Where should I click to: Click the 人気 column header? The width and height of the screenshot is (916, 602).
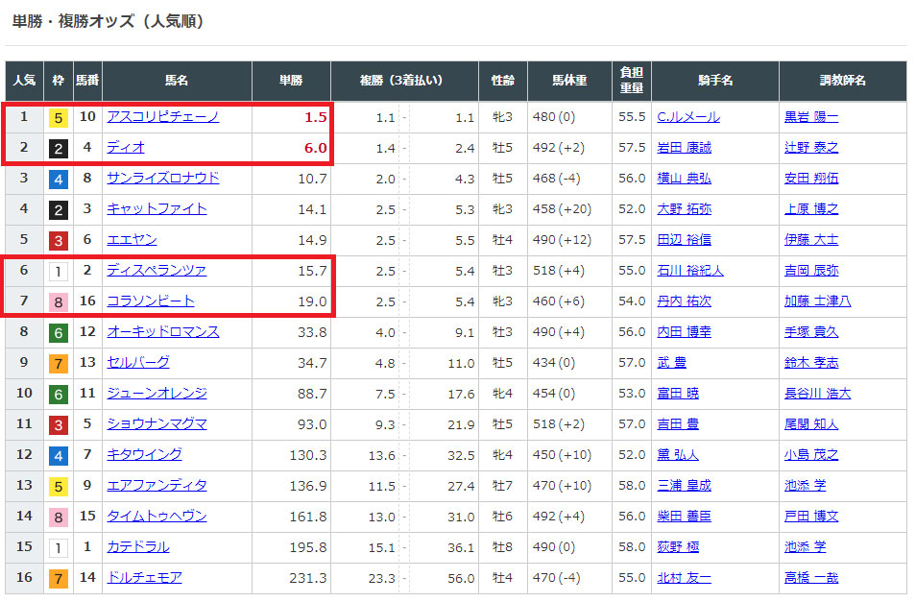pos(24,82)
